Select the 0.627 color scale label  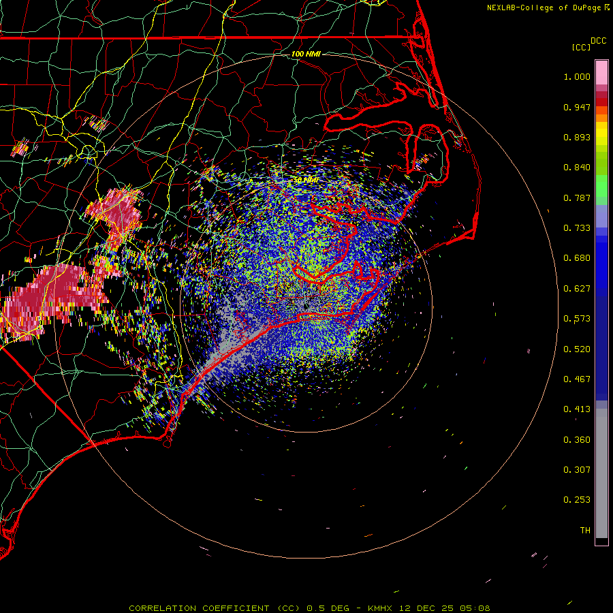pos(577,289)
